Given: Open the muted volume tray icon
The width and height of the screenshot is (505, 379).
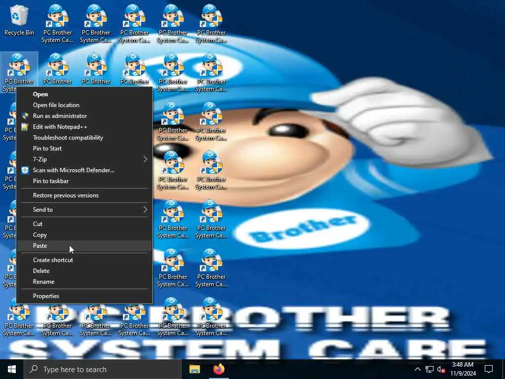Looking at the screenshot, I should coord(441,369).
